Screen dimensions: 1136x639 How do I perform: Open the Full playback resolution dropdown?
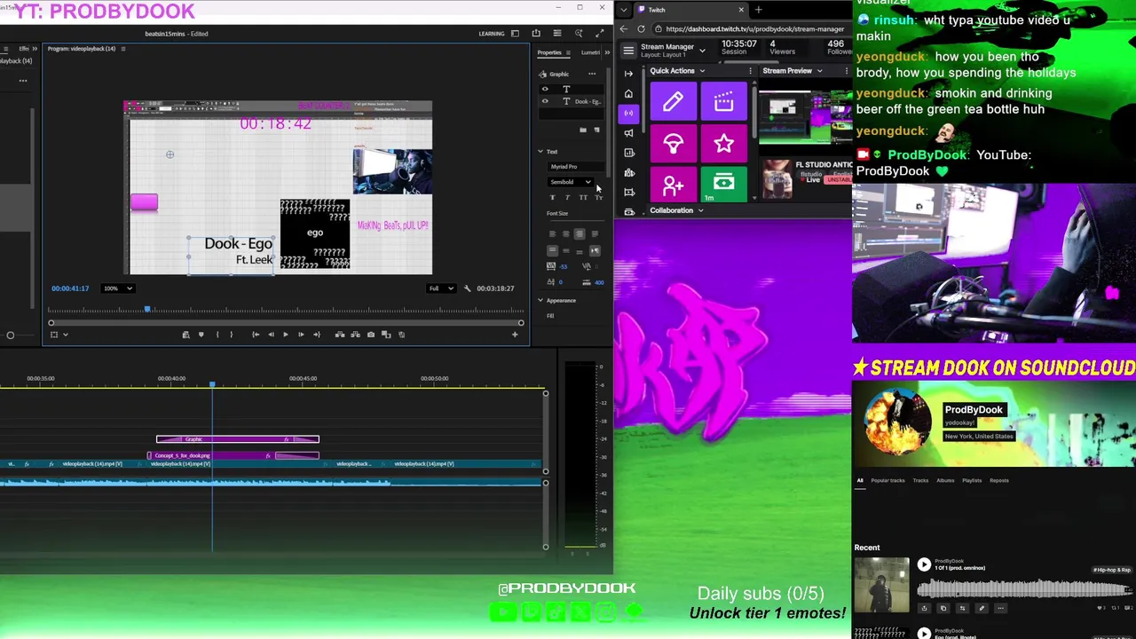point(441,288)
